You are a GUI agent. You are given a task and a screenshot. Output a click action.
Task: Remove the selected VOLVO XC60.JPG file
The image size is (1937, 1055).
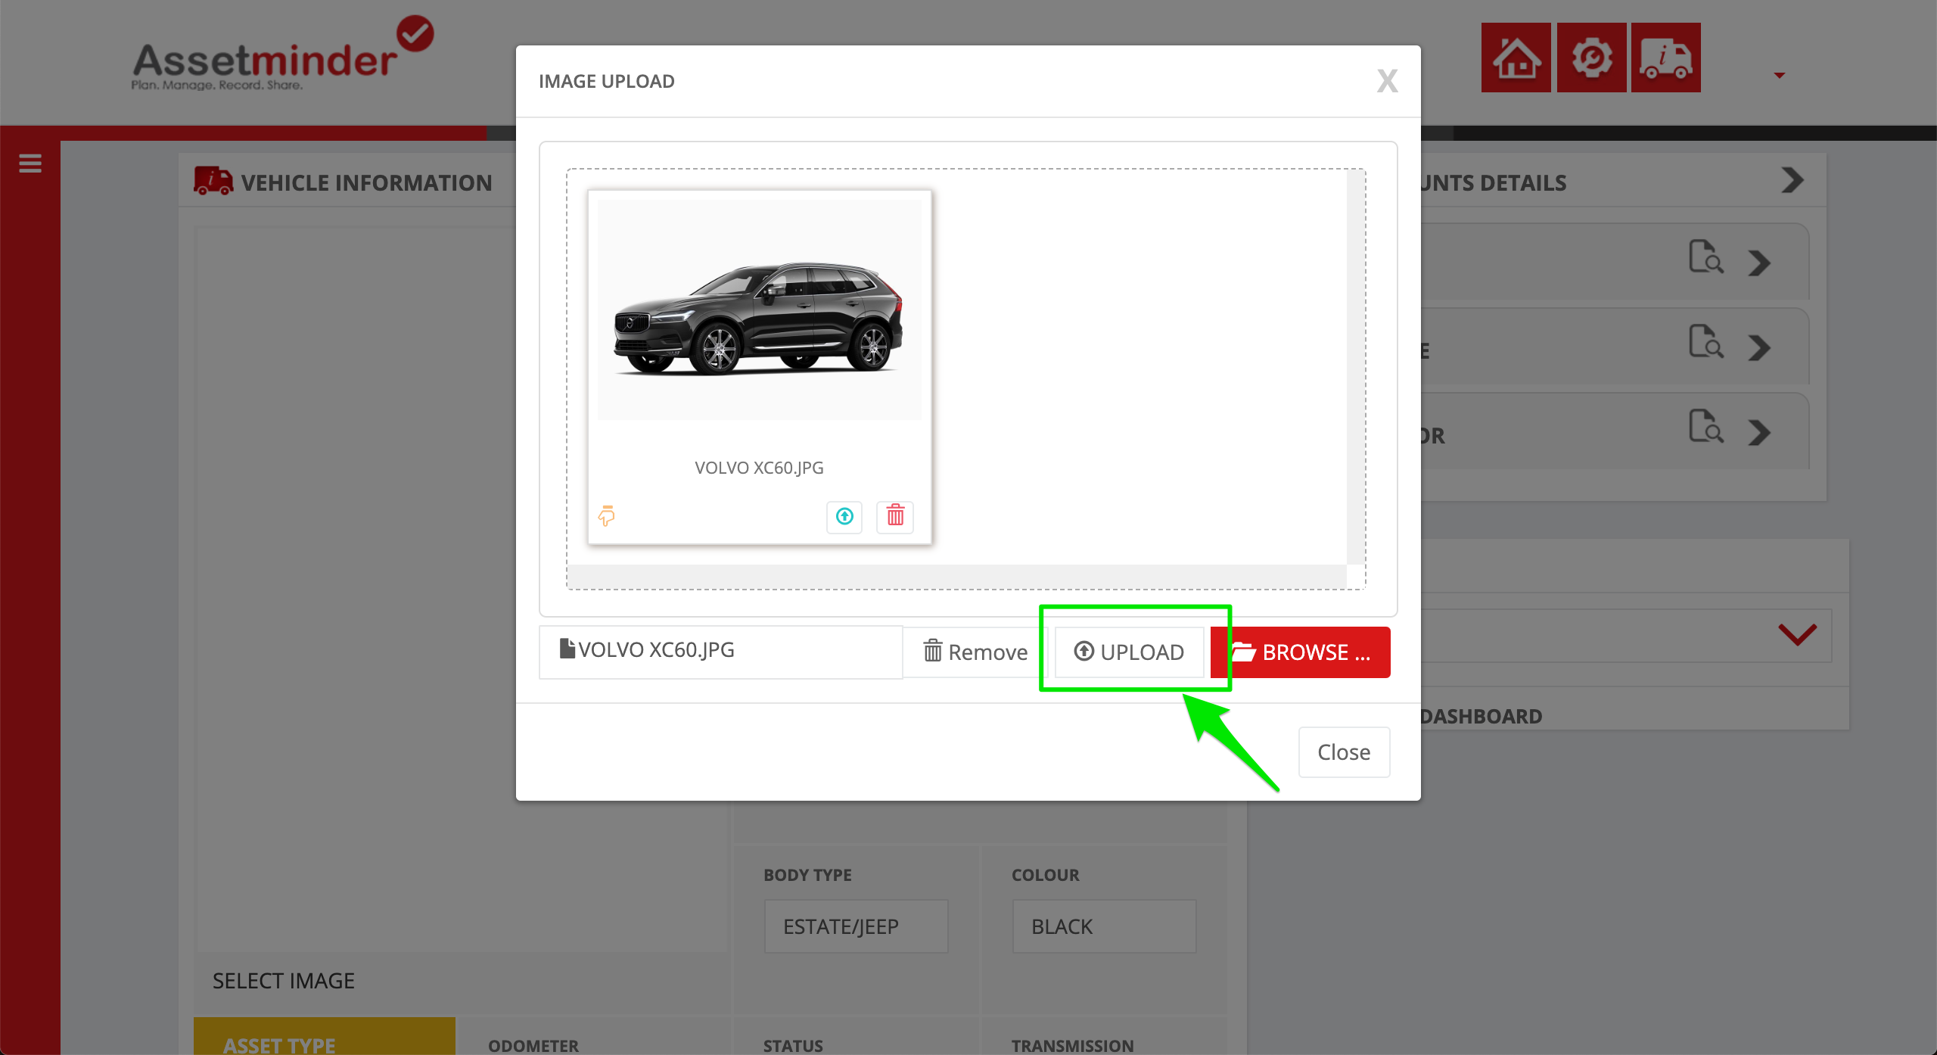[x=975, y=652]
